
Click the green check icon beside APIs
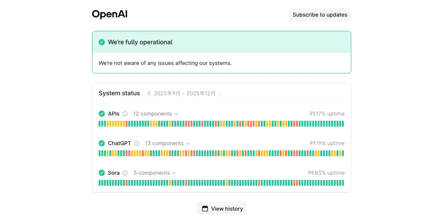point(102,114)
